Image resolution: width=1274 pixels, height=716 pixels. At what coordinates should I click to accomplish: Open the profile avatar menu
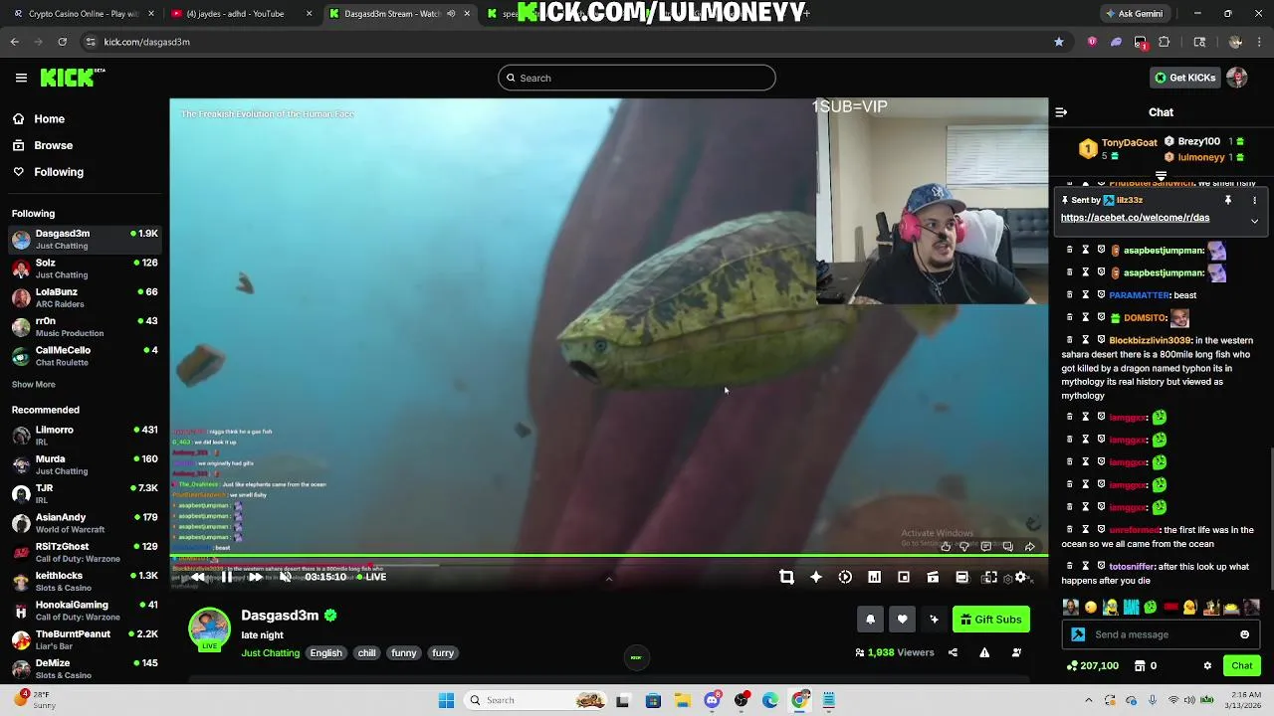pyautogui.click(x=1237, y=78)
